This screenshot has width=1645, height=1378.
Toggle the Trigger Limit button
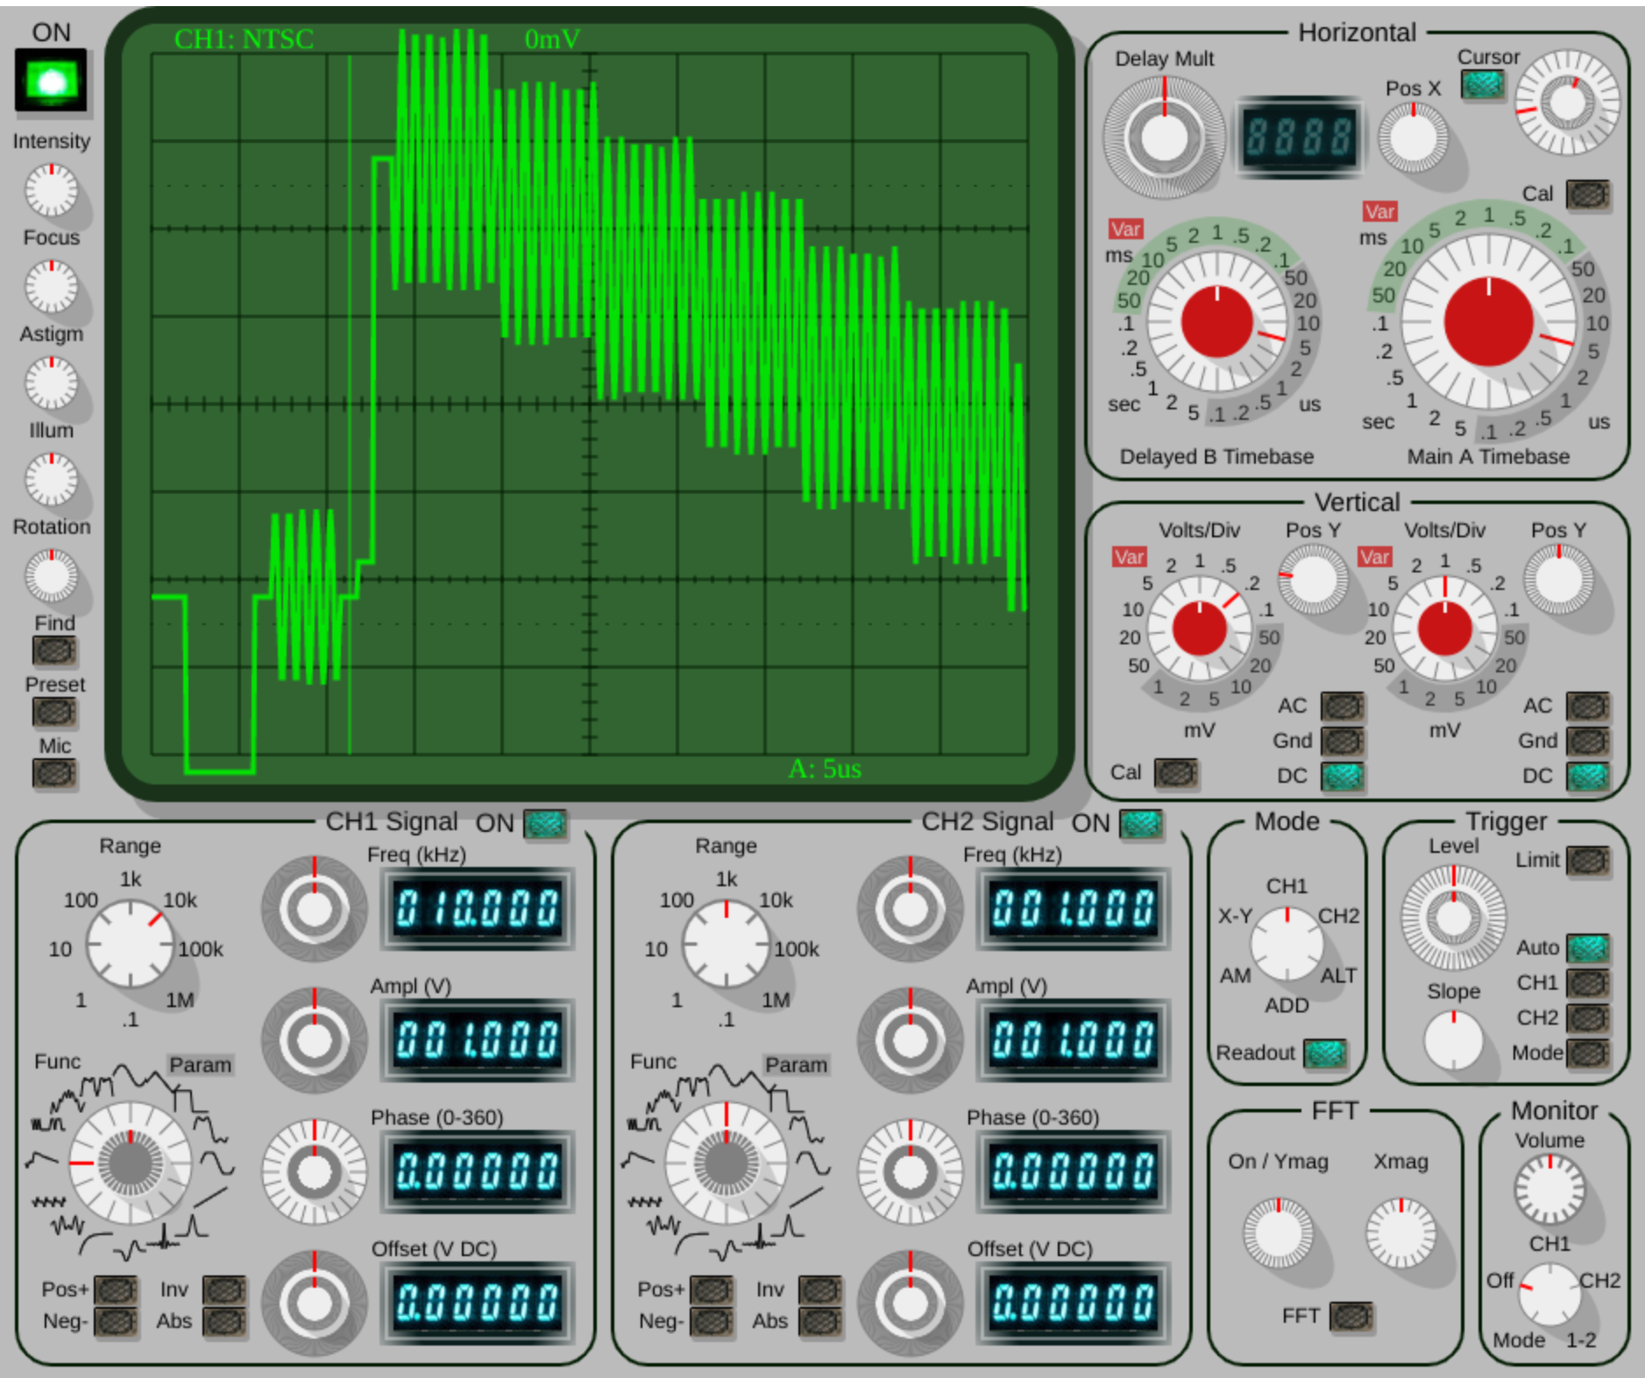click(1588, 861)
